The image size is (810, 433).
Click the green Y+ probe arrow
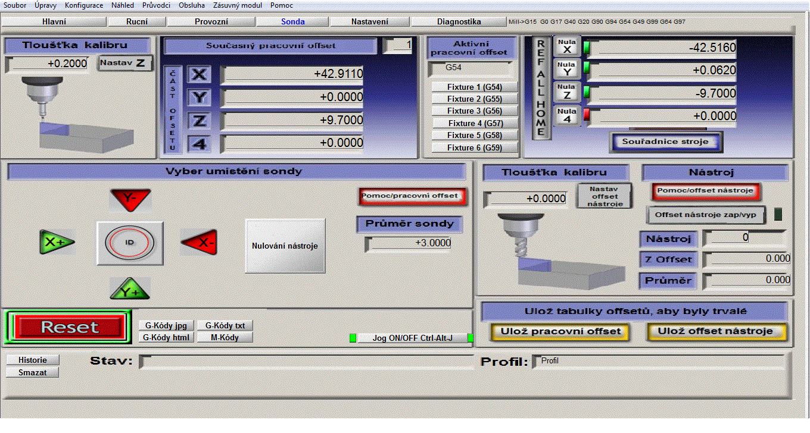(130, 290)
